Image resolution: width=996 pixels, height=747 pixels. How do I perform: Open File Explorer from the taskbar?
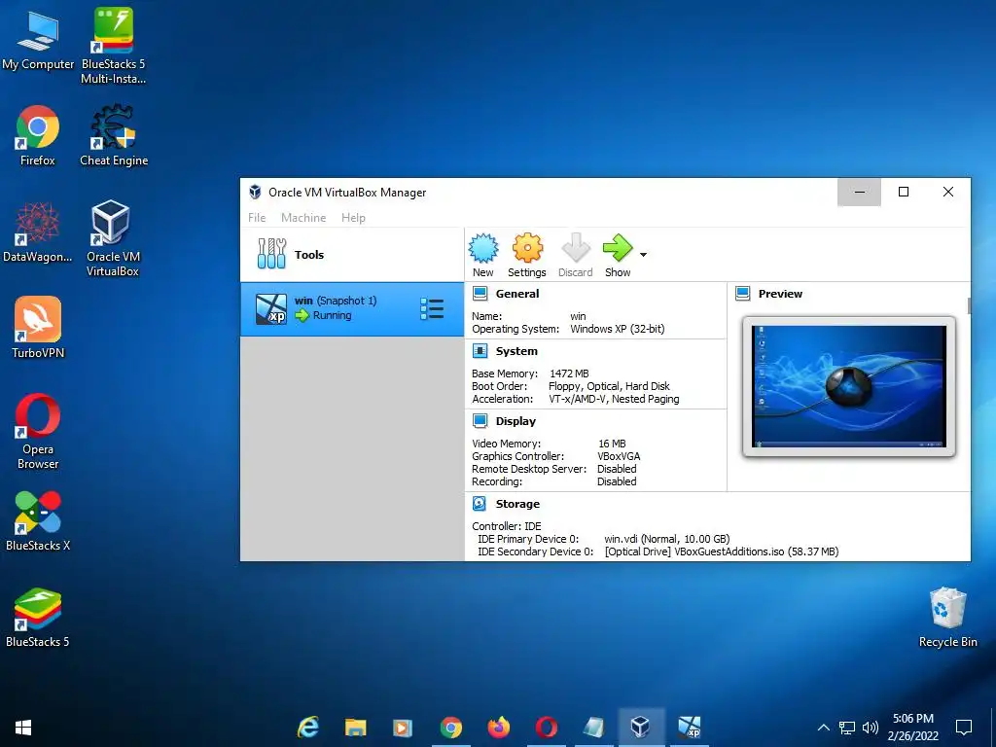(x=356, y=728)
